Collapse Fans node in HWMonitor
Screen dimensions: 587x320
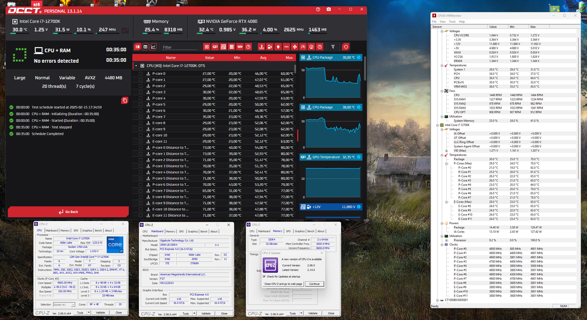443,91
